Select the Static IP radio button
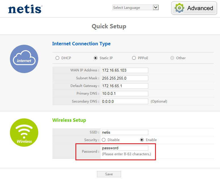 (96, 58)
